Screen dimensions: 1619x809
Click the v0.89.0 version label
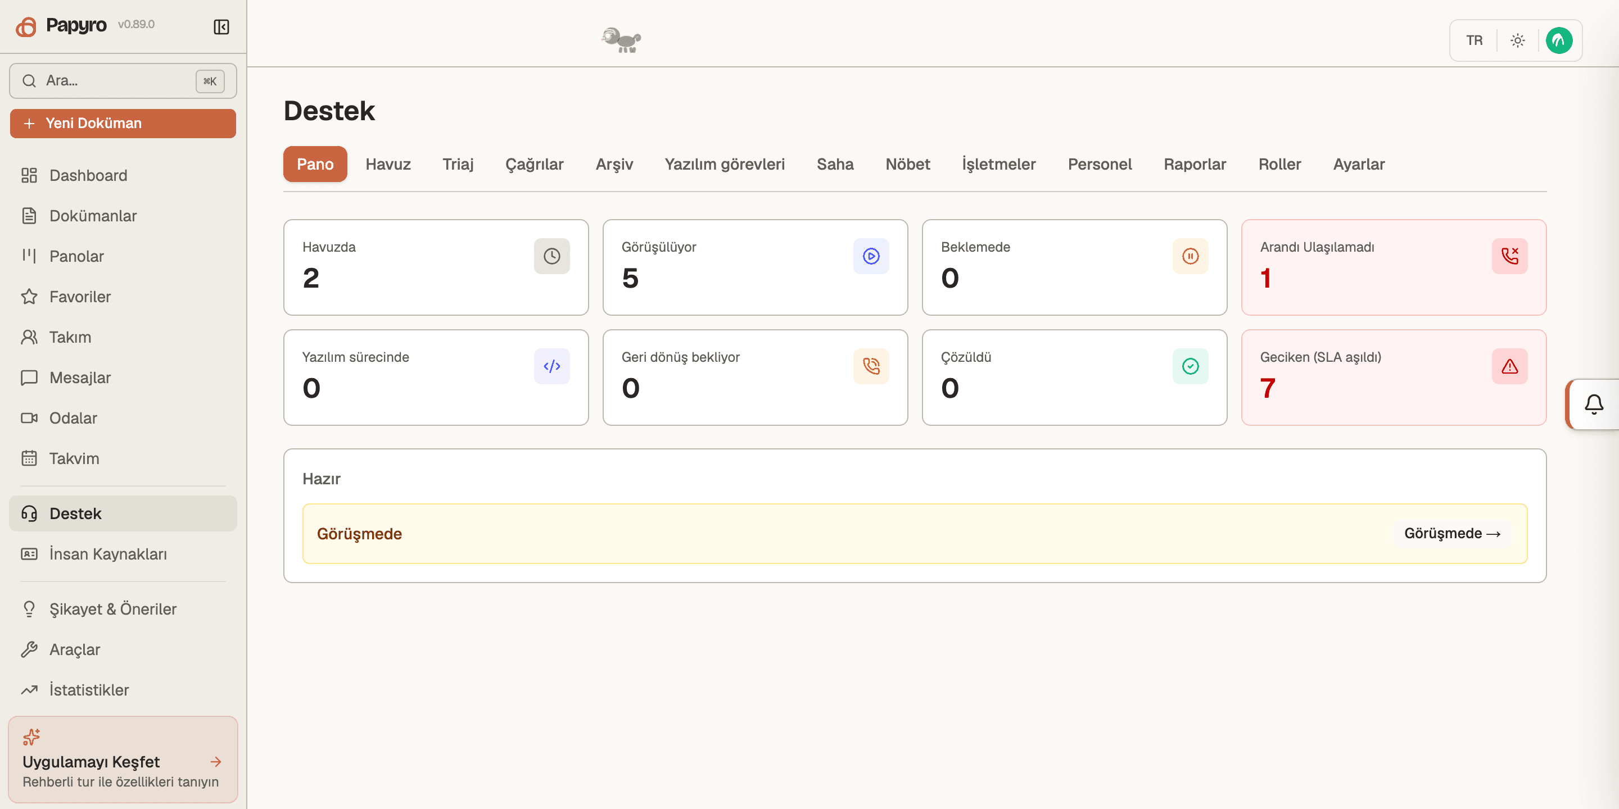click(x=137, y=25)
